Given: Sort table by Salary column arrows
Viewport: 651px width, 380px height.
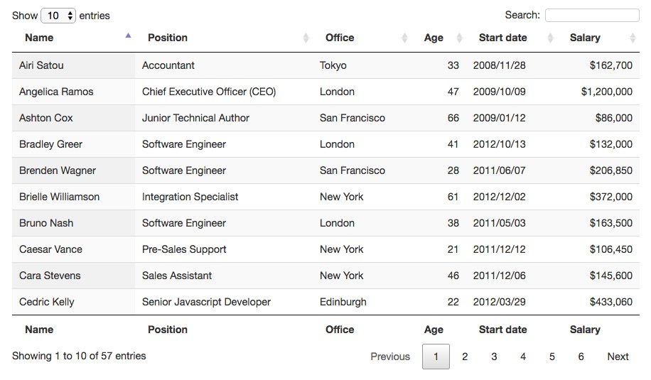Looking at the screenshot, I should pos(633,38).
